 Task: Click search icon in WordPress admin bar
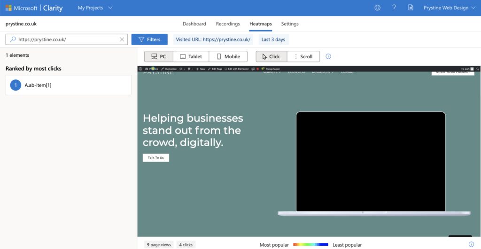478,69
